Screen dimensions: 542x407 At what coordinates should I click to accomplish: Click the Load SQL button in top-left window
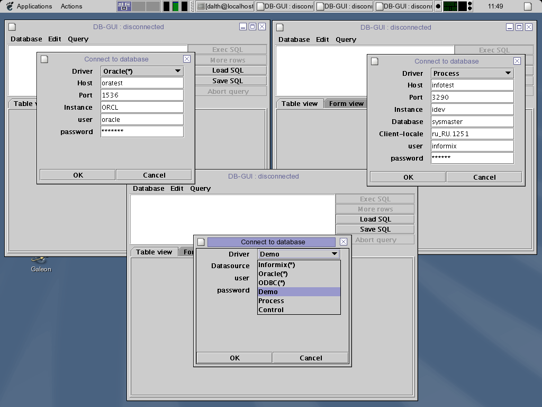click(x=228, y=70)
